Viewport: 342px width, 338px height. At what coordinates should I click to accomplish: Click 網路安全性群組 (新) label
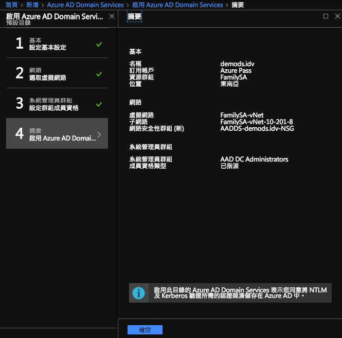[157, 129]
